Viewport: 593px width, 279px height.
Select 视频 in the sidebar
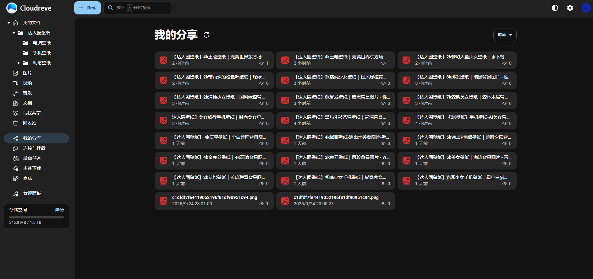[27, 83]
